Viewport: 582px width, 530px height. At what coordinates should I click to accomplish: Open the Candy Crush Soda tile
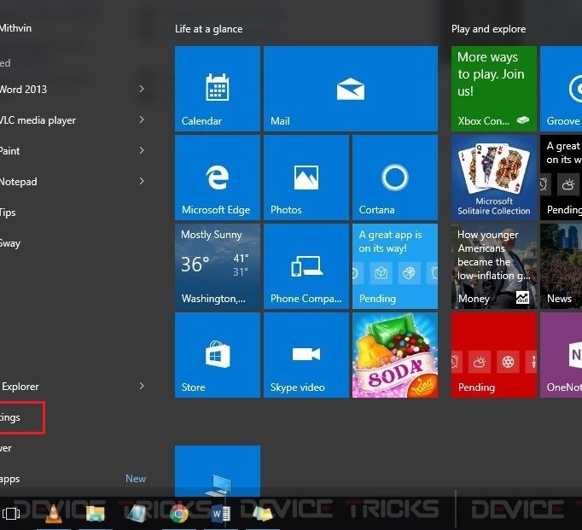(x=395, y=355)
